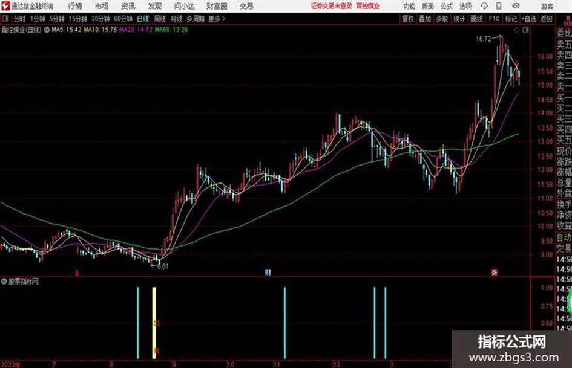572x368 pixels.
Task: Add the stock via 自选
Action: coord(529,19)
